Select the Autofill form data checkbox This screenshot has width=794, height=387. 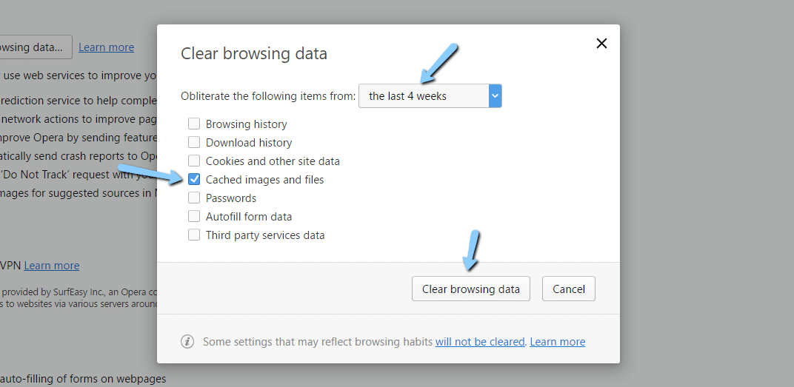point(194,217)
